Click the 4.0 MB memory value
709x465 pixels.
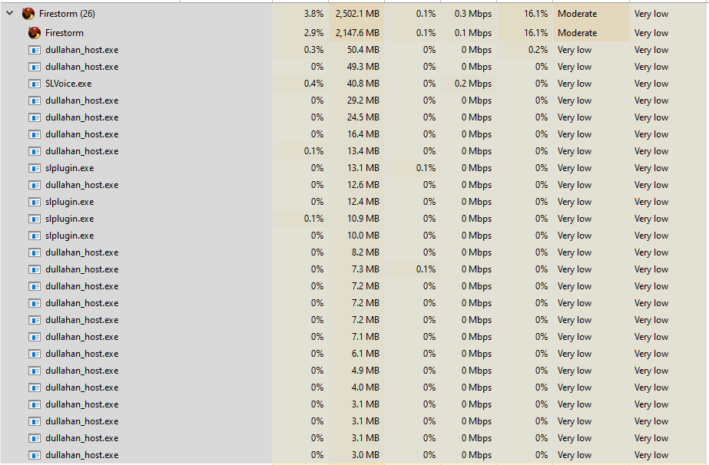pyautogui.click(x=366, y=387)
